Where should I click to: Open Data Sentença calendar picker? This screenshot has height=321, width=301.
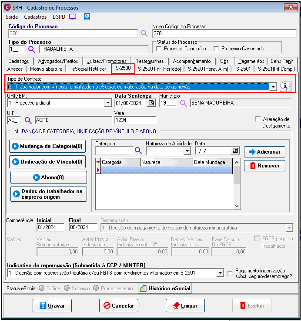click(x=151, y=103)
